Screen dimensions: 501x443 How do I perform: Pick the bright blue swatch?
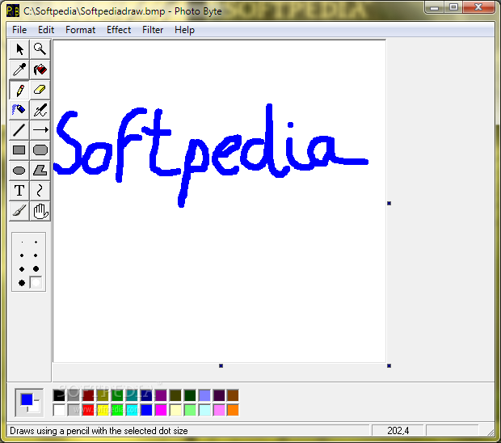click(146, 410)
